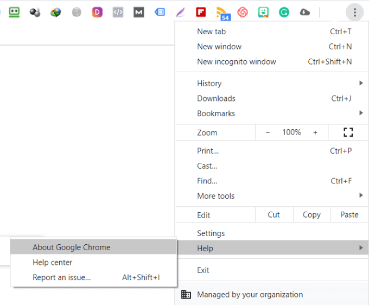The width and height of the screenshot is (369, 305).
Task: Choose Find... from the menu
Action: point(272,181)
